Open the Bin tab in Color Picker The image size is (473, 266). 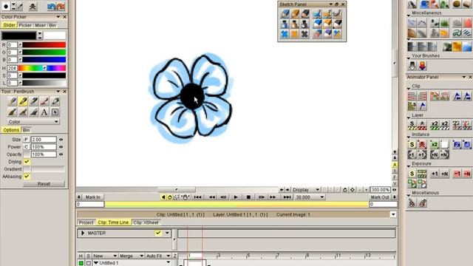pyautogui.click(x=52, y=25)
